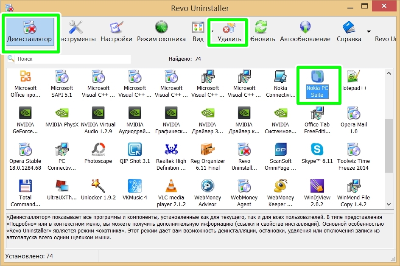This screenshot has width=400, height=266.
Task: Open Настройки (Settings) in the toolbar
Action: [116, 32]
